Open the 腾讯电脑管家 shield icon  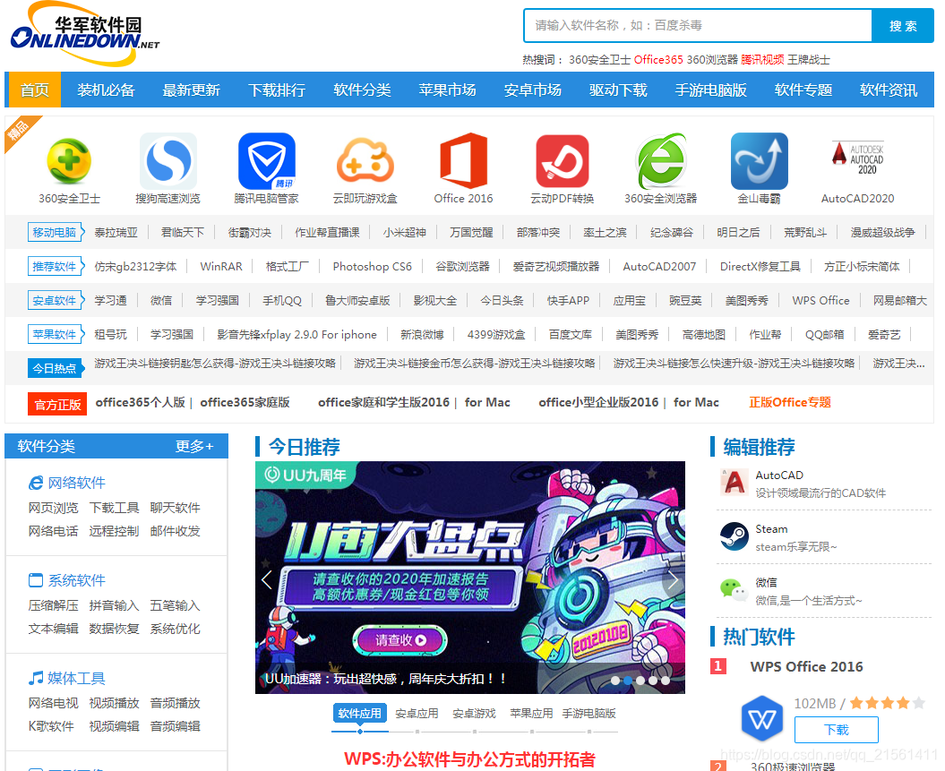[x=266, y=161]
